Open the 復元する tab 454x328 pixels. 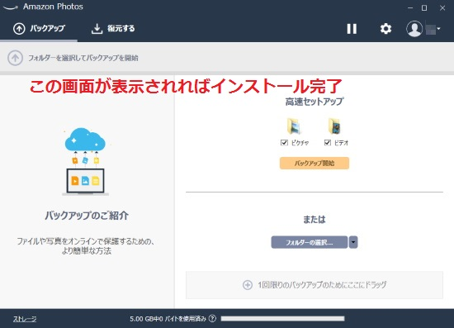click(113, 28)
